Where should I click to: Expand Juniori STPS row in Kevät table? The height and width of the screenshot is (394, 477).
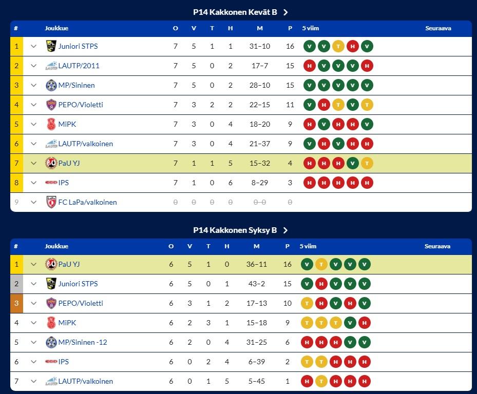(34, 46)
